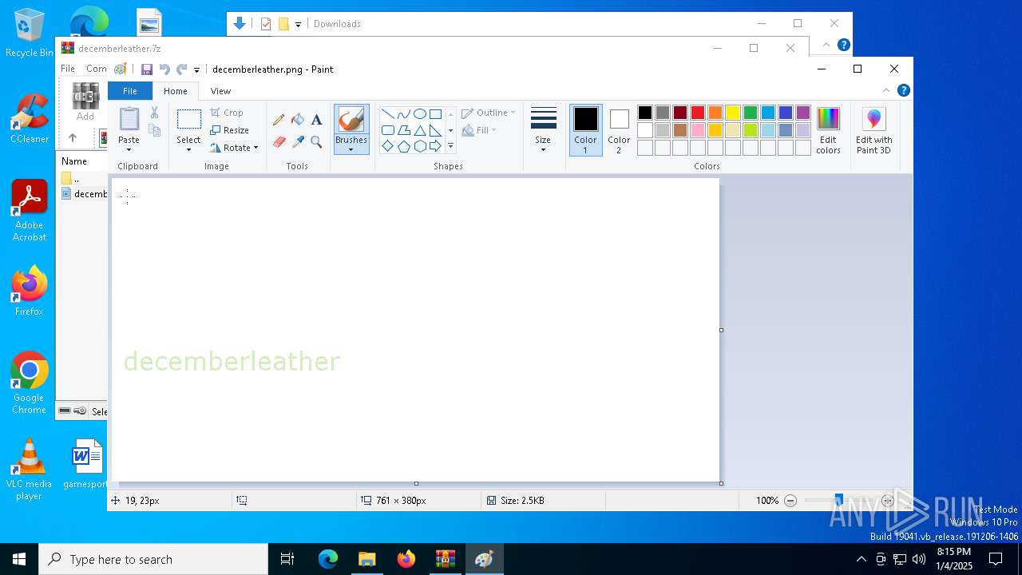This screenshot has height=575, width=1022.
Task: Select the Magnifier tool
Action: (x=316, y=142)
